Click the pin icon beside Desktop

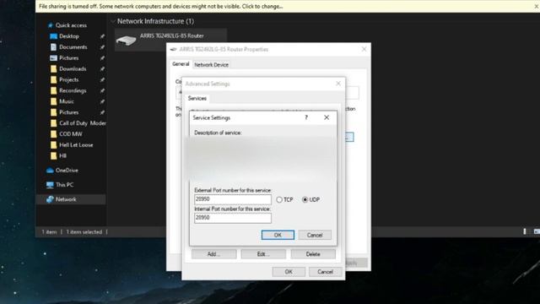(102, 36)
